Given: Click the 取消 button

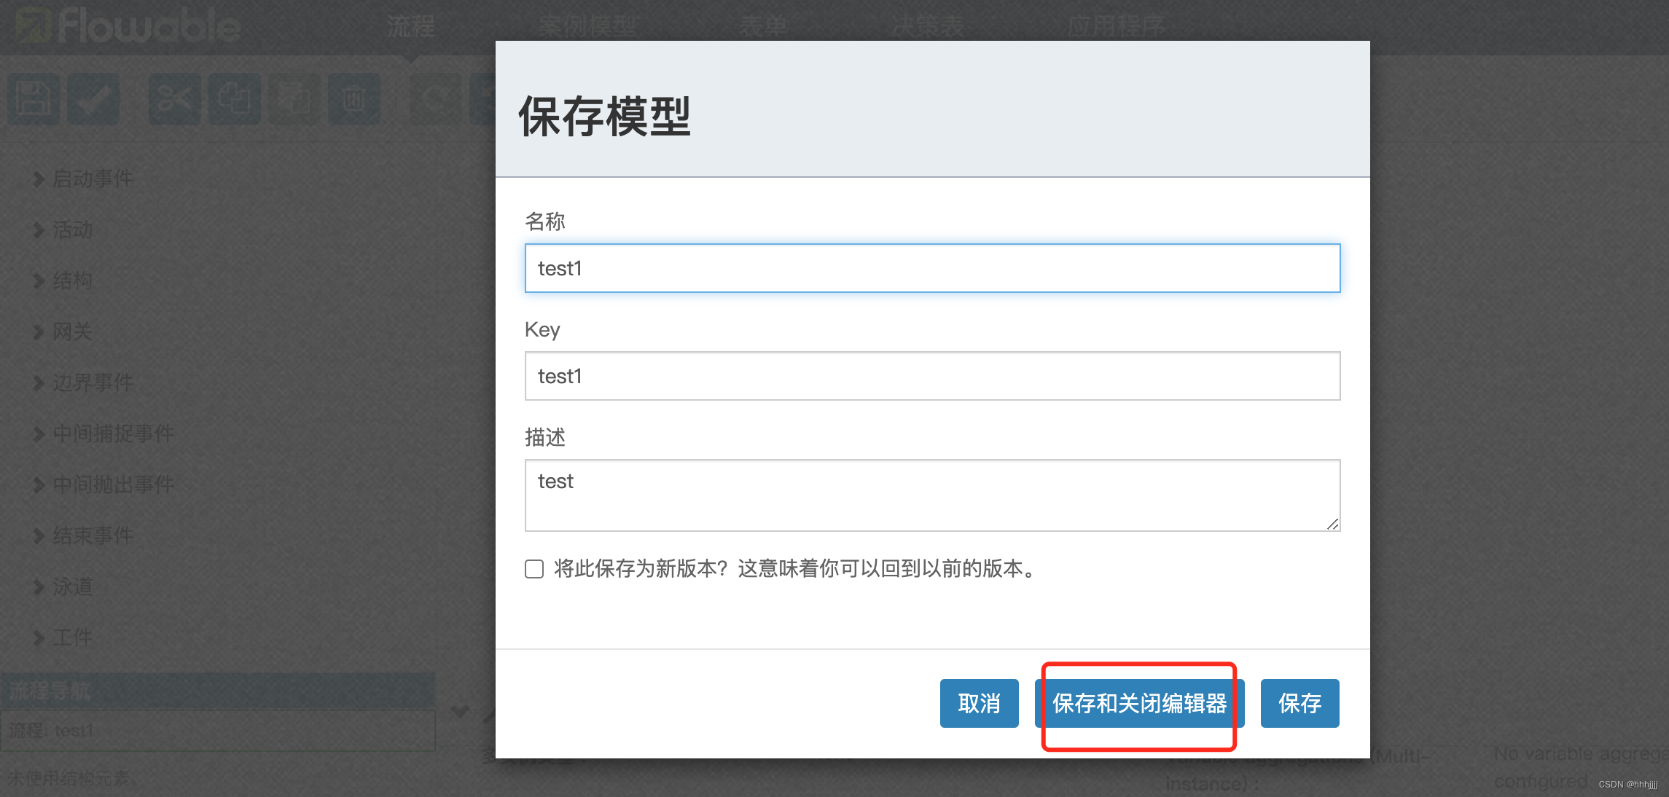Looking at the screenshot, I should tap(979, 703).
